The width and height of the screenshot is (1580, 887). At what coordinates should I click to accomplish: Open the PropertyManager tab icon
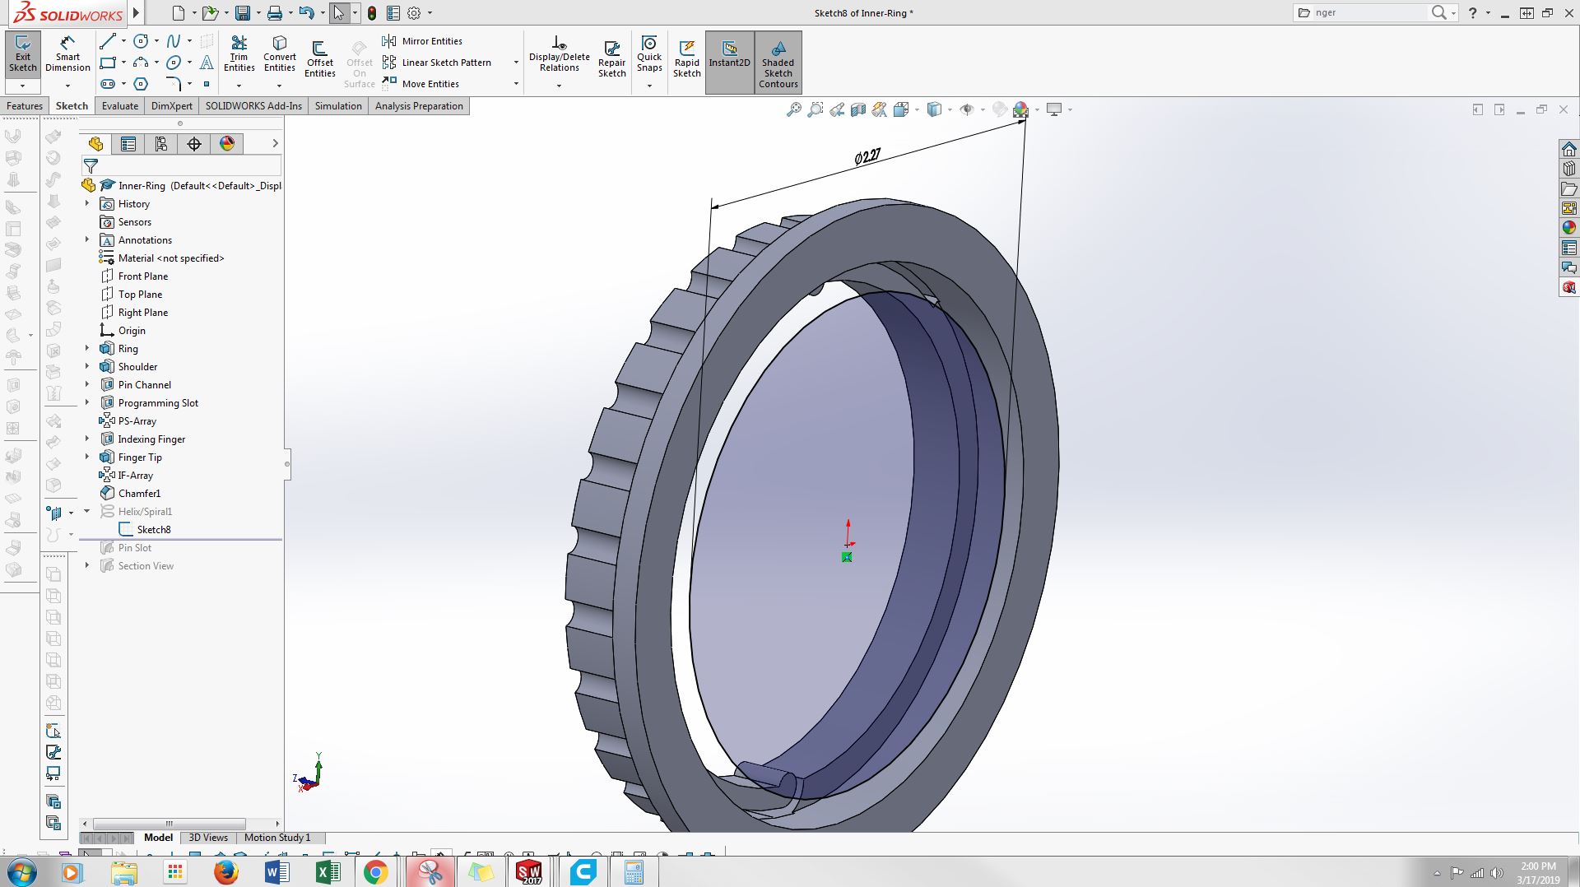128,144
